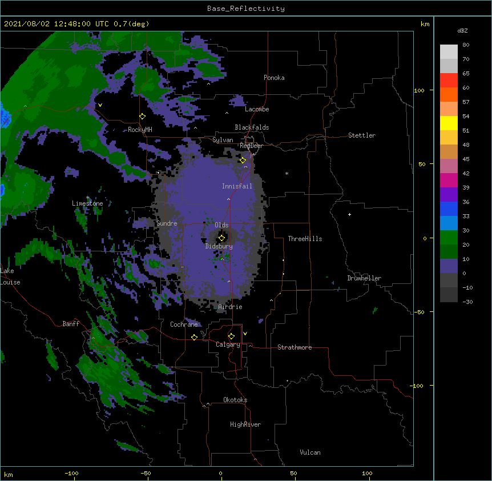Viewport: 492px width, 481px height.
Task: Click the yellow diamond marker below Cochrane
Action: tap(194, 337)
